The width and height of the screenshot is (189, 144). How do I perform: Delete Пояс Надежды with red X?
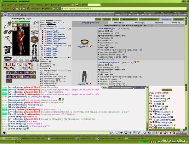click(x=90, y=46)
